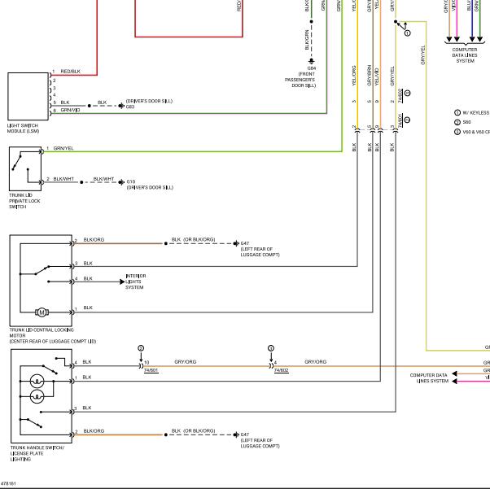
Task: Click BLK/ORG label at trunk handle switch pin 2
Action: pyautogui.click(x=94, y=431)
